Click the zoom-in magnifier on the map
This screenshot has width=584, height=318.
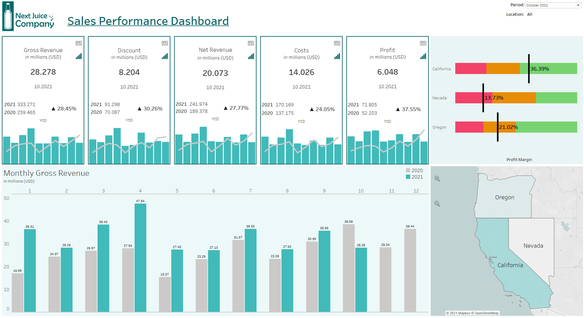(437, 179)
